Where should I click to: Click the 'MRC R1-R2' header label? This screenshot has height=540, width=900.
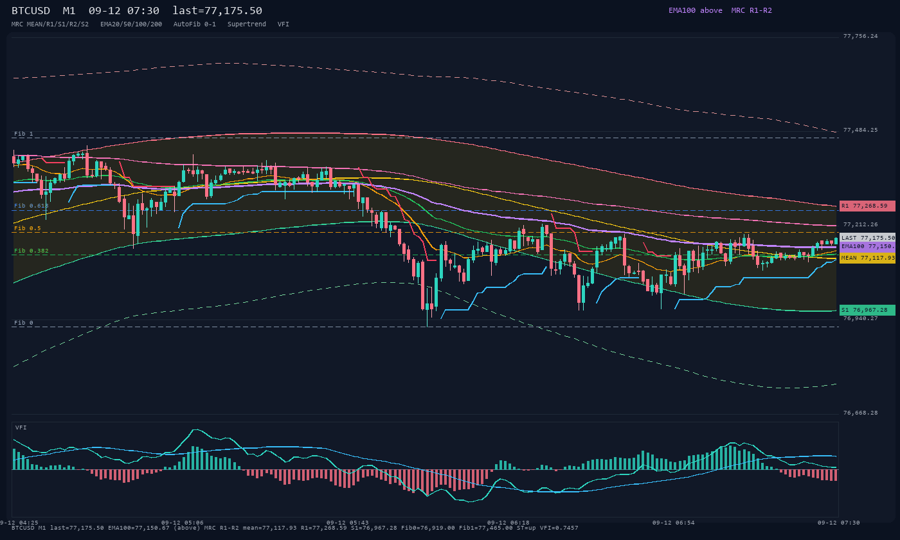pyautogui.click(x=751, y=10)
